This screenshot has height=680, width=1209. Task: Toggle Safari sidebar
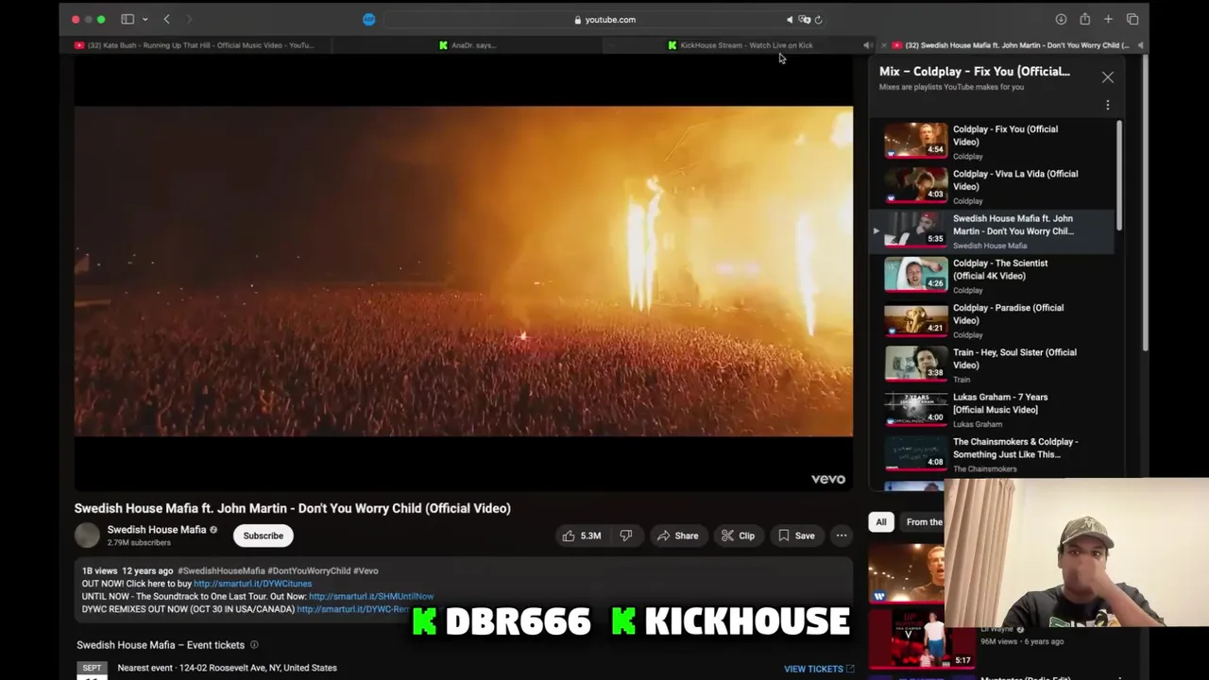[x=128, y=19]
